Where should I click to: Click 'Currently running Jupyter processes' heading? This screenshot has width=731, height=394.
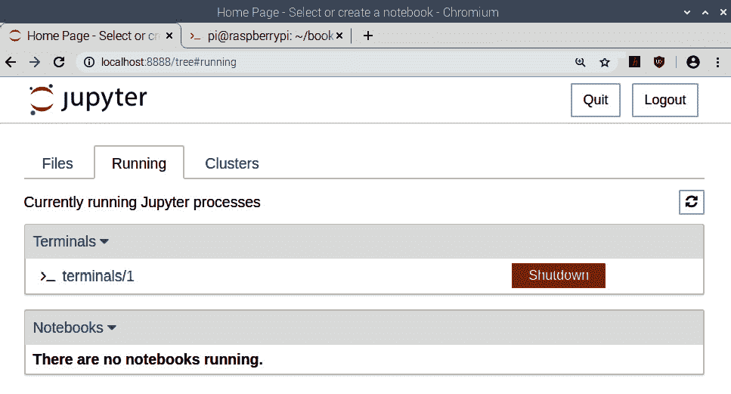[142, 203]
